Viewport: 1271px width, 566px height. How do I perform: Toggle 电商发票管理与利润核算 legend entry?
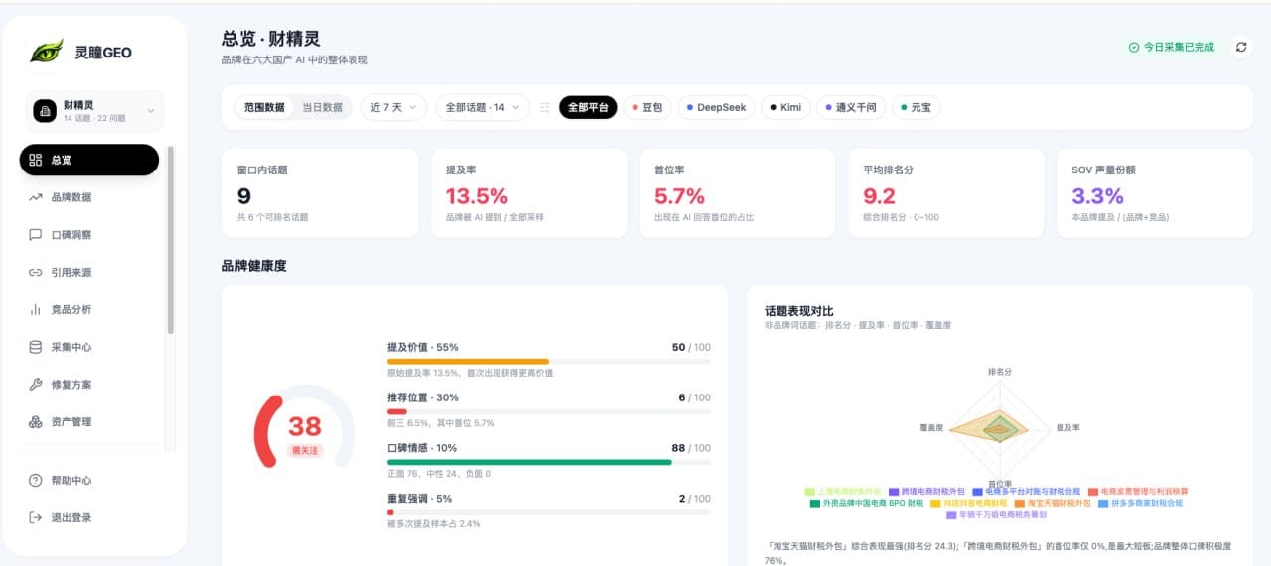pyautogui.click(x=1138, y=492)
